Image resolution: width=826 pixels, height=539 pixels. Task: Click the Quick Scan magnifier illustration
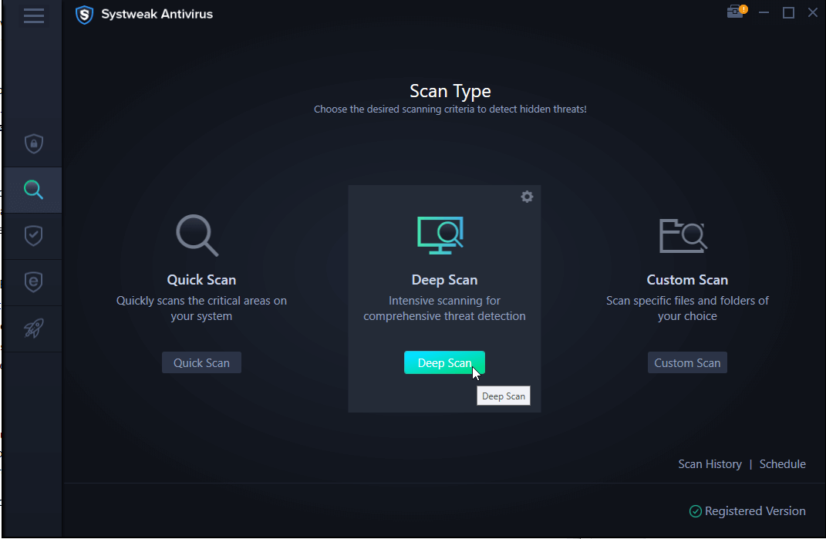(x=199, y=235)
